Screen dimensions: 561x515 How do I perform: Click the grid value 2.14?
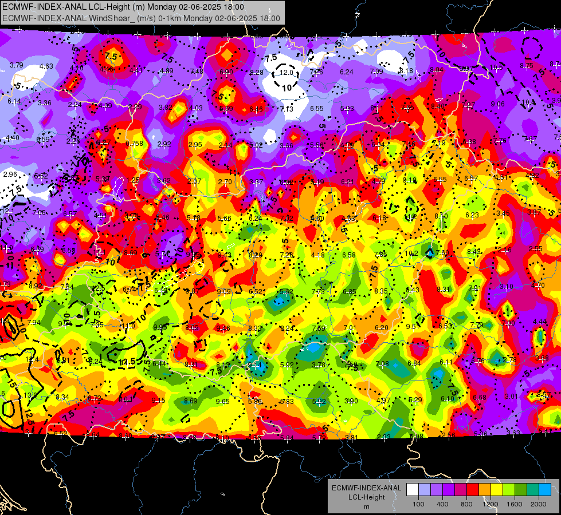coord(225,145)
